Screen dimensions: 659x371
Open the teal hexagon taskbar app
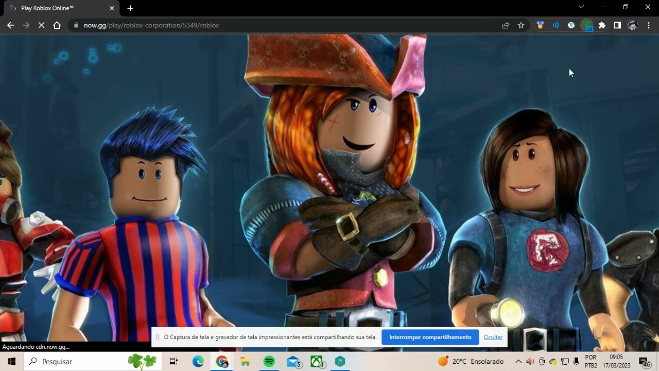340,362
